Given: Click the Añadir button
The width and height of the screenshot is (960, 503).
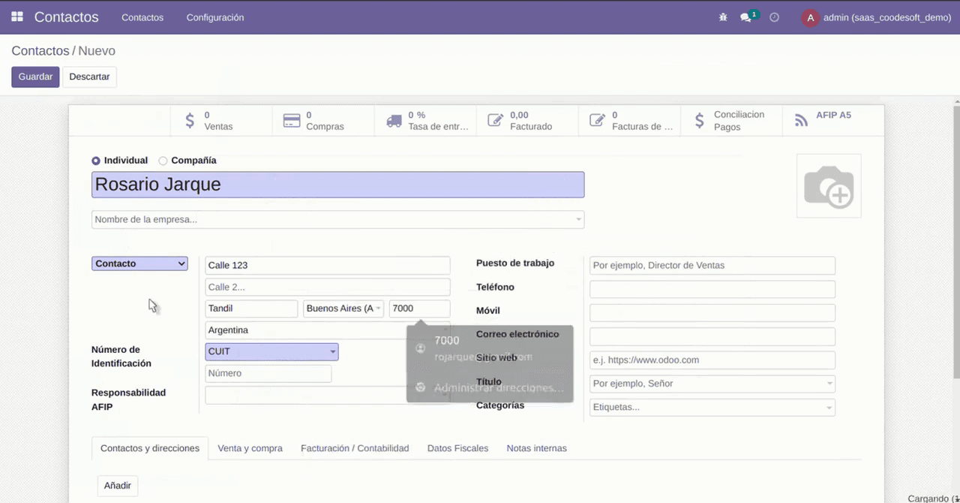Looking at the screenshot, I should pos(118,486).
